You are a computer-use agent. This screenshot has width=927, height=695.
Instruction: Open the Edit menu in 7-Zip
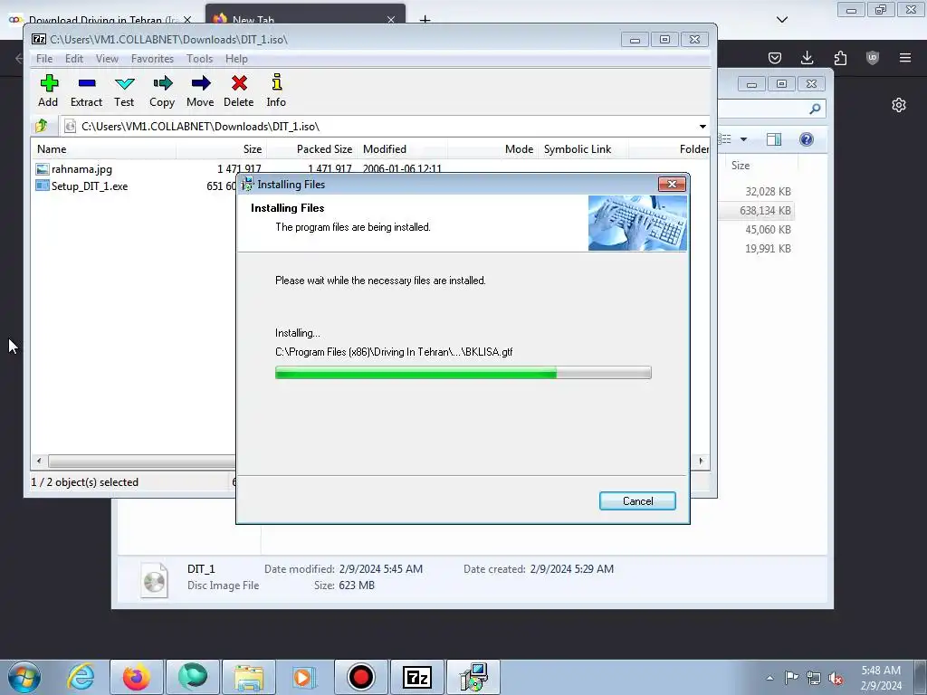pyautogui.click(x=74, y=59)
